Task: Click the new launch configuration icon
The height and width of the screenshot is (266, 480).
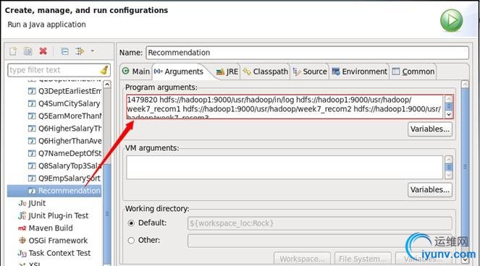Action: coord(13,51)
